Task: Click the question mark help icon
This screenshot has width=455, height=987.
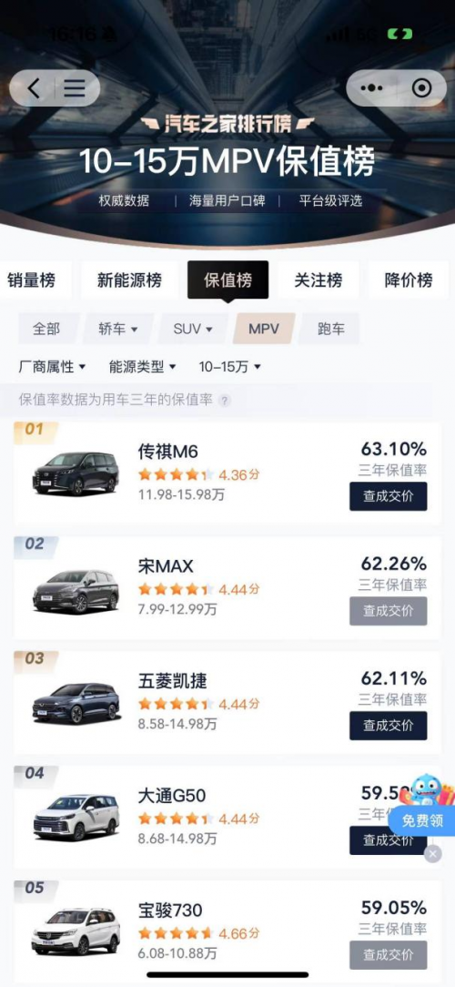Action: (x=225, y=401)
